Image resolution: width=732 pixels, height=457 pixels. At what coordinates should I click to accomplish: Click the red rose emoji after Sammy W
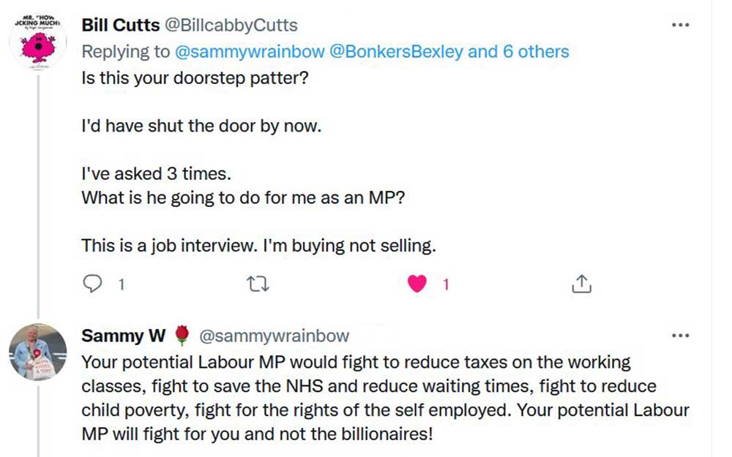(182, 336)
